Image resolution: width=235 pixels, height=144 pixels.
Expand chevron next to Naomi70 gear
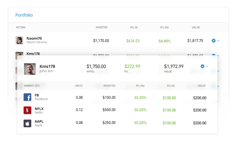218,41
